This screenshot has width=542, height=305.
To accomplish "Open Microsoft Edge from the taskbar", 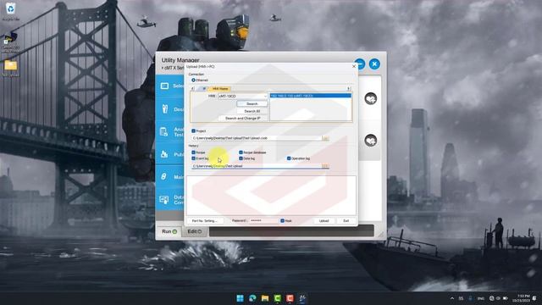I will (x=252, y=298).
